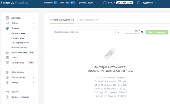Screen dimensions: 170x104
Task: Click the Конструктор editor icon
Action: click(x=7, y=63)
